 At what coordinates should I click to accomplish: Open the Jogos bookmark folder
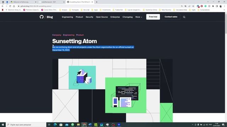(x=95, y=10)
